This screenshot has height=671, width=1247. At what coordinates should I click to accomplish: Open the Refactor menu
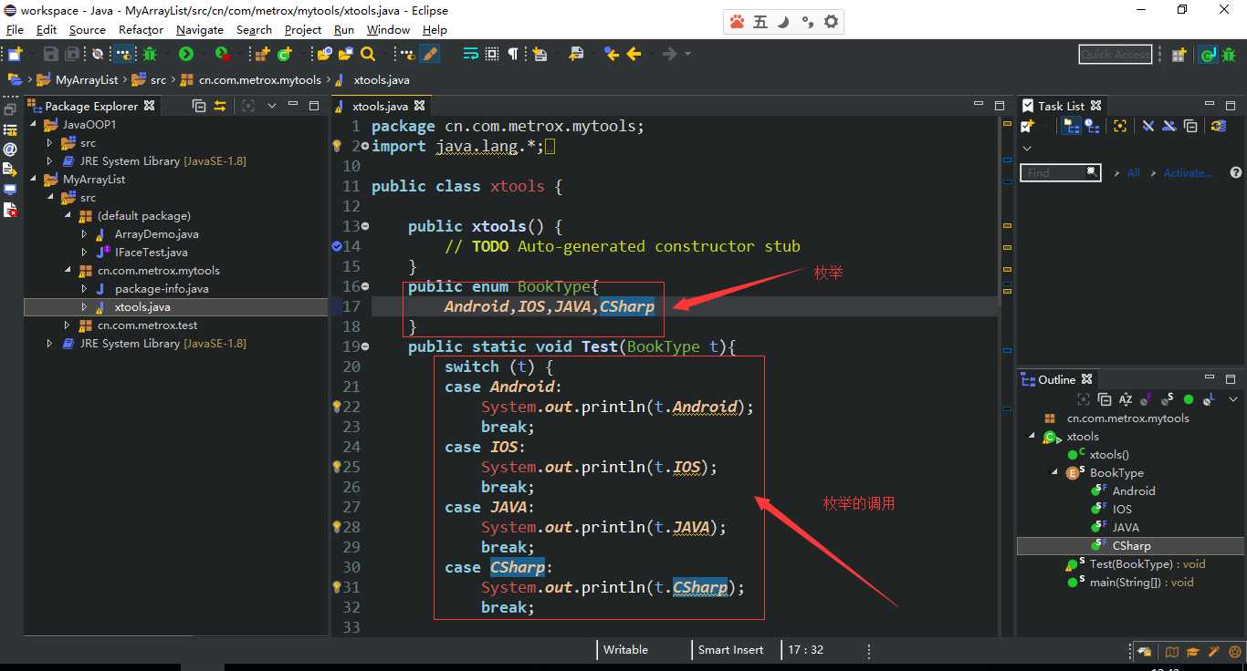click(141, 29)
